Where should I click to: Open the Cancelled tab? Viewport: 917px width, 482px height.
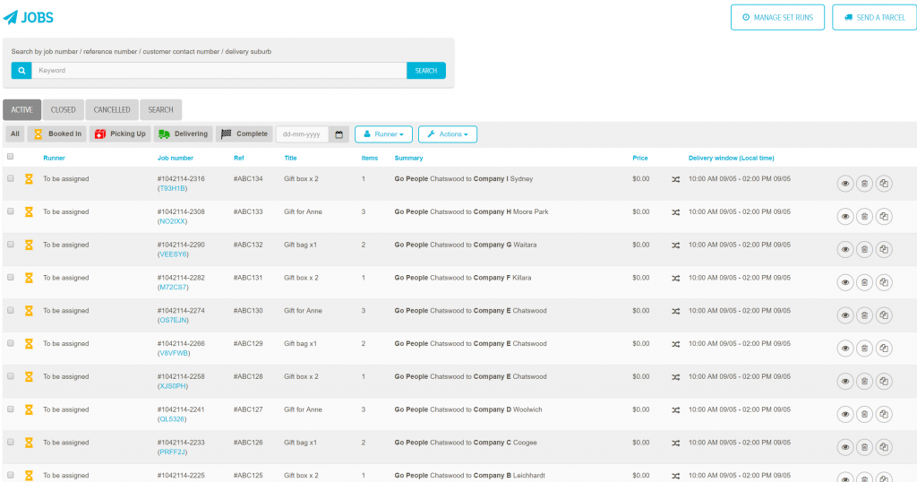(112, 110)
